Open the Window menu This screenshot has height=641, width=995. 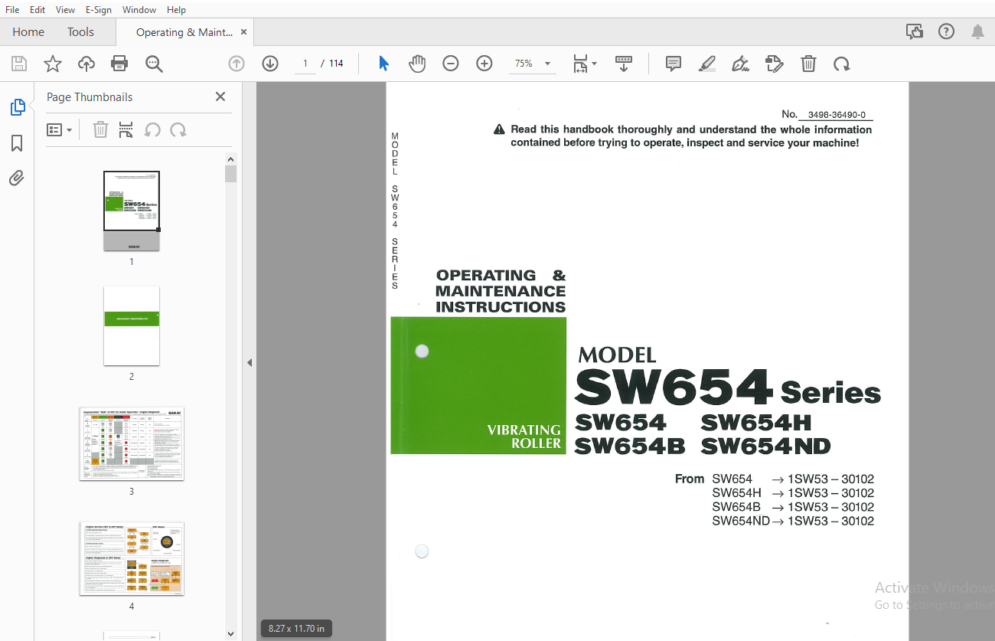(x=139, y=9)
